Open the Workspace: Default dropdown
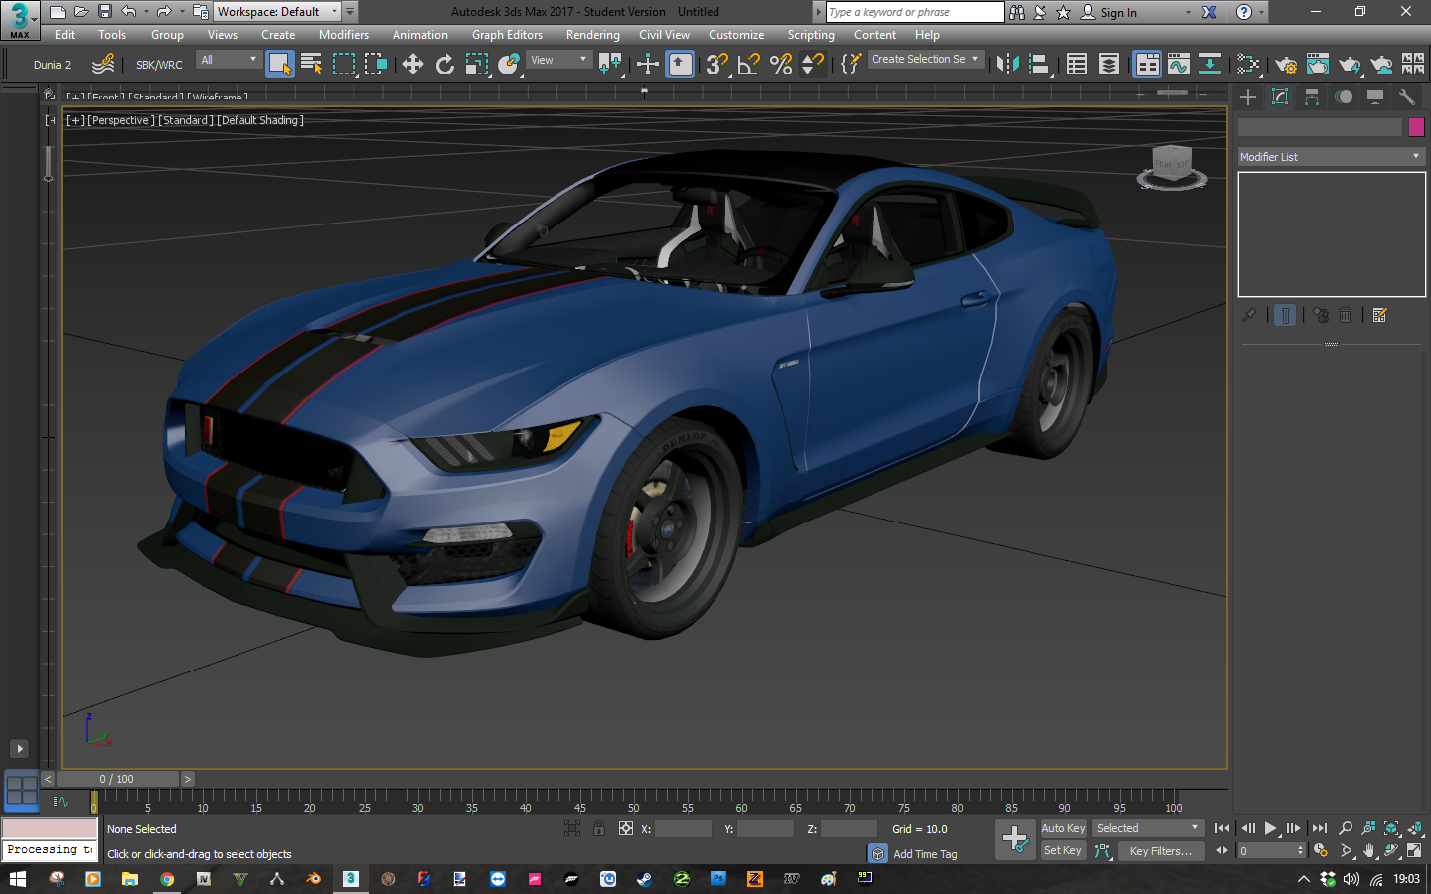The image size is (1431, 894). [277, 12]
